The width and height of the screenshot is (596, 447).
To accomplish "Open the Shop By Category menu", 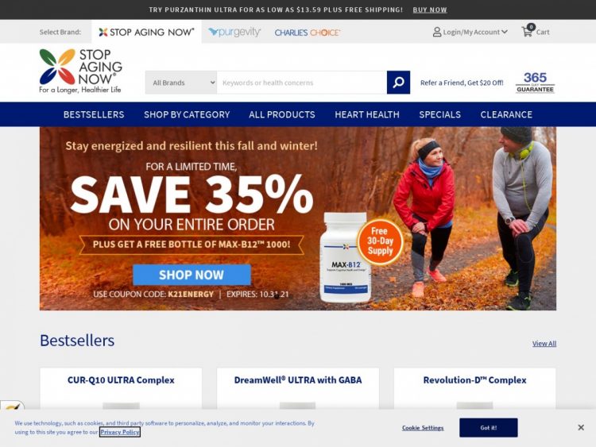I will [x=187, y=114].
